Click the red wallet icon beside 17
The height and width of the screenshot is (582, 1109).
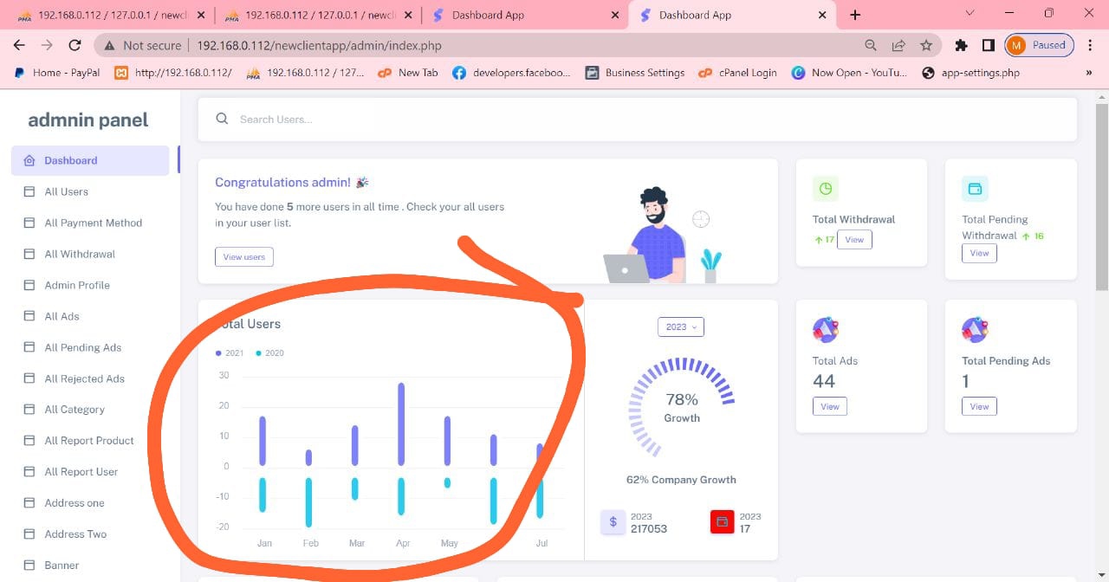(722, 522)
